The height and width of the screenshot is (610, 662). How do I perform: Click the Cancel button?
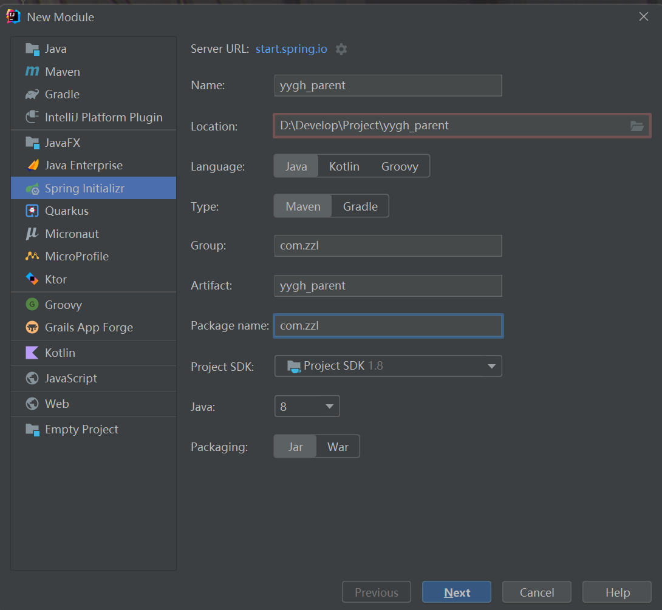click(x=537, y=592)
